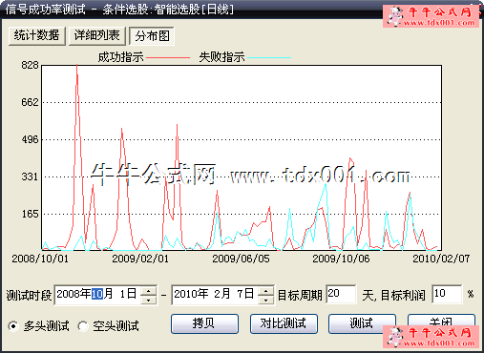
Task: Click the 331 y-axis value
Action: pos(30,176)
